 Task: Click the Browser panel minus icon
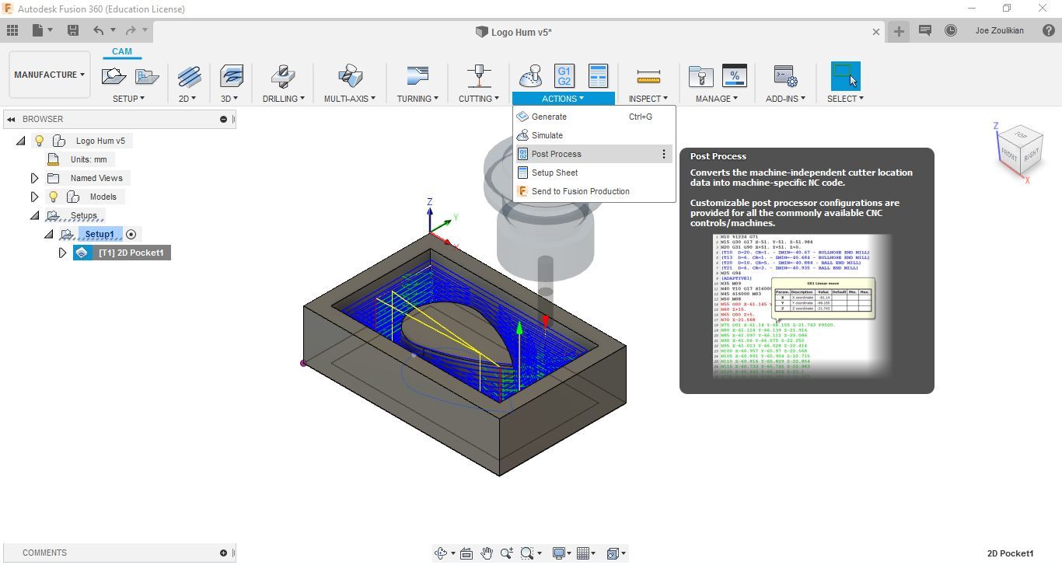pyautogui.click(x=223, y=119)
